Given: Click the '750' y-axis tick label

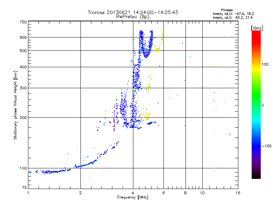Looking at the screenshot, I should (x=23, y=22).
